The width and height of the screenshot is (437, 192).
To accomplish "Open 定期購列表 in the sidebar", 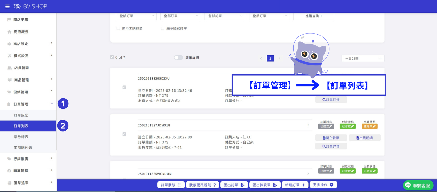I will (x=23, y=148).
